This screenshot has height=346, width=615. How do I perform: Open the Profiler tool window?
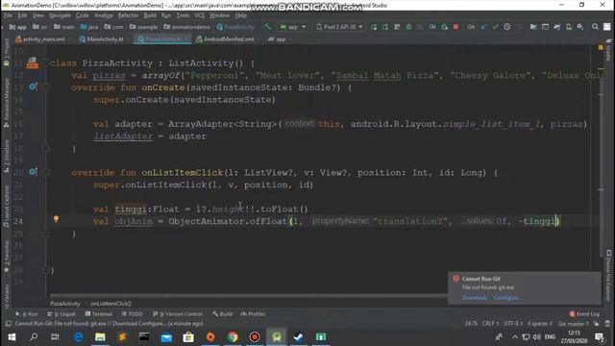tap(253, 314)
